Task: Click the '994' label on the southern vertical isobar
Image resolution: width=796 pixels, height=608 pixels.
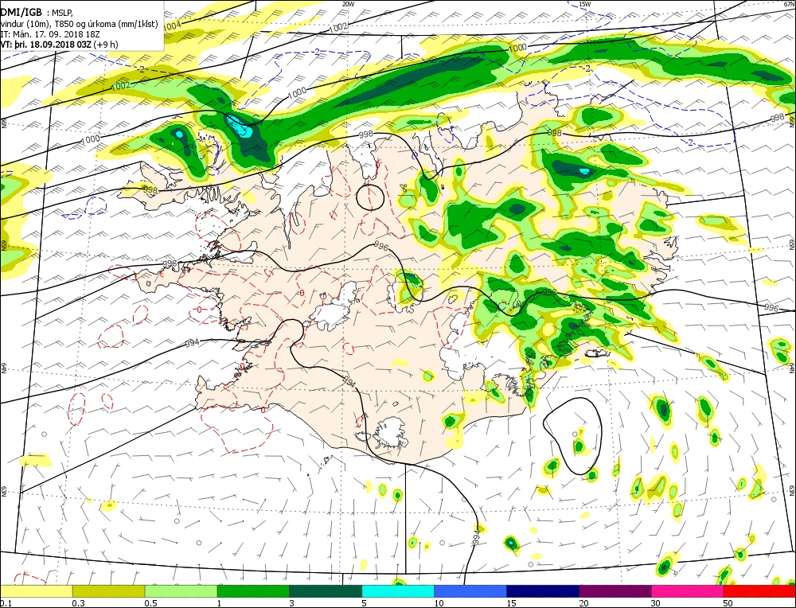Action: tap(476, 537)
